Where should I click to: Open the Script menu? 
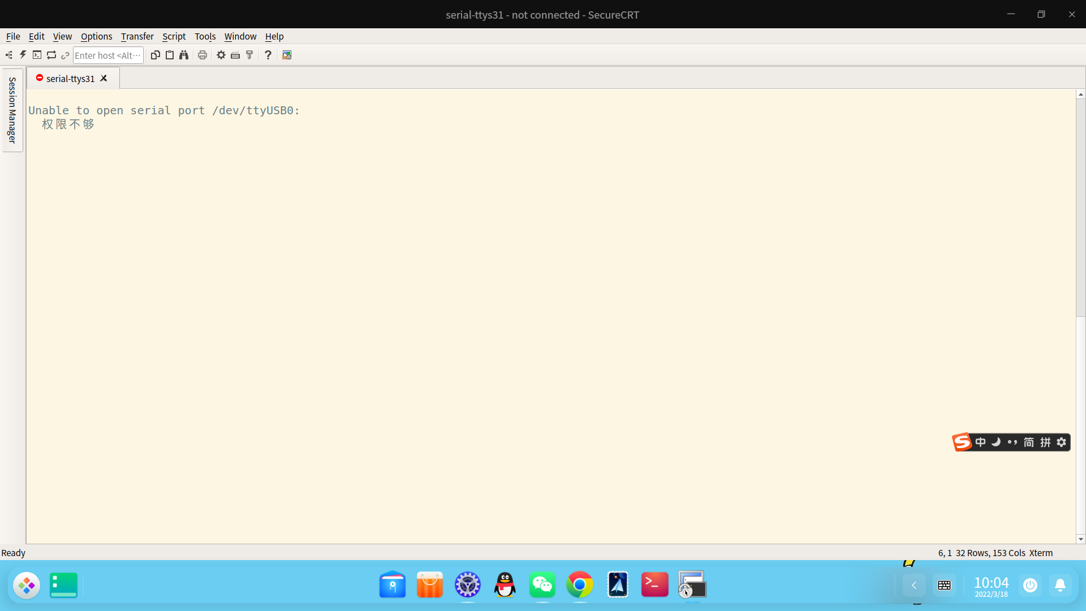[x=174, y=36]
